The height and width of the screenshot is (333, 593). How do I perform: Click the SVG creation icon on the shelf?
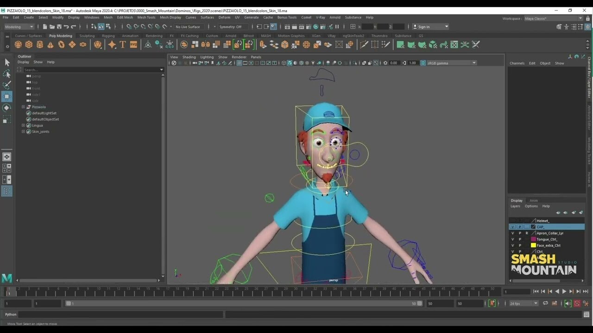pos(134,44)
